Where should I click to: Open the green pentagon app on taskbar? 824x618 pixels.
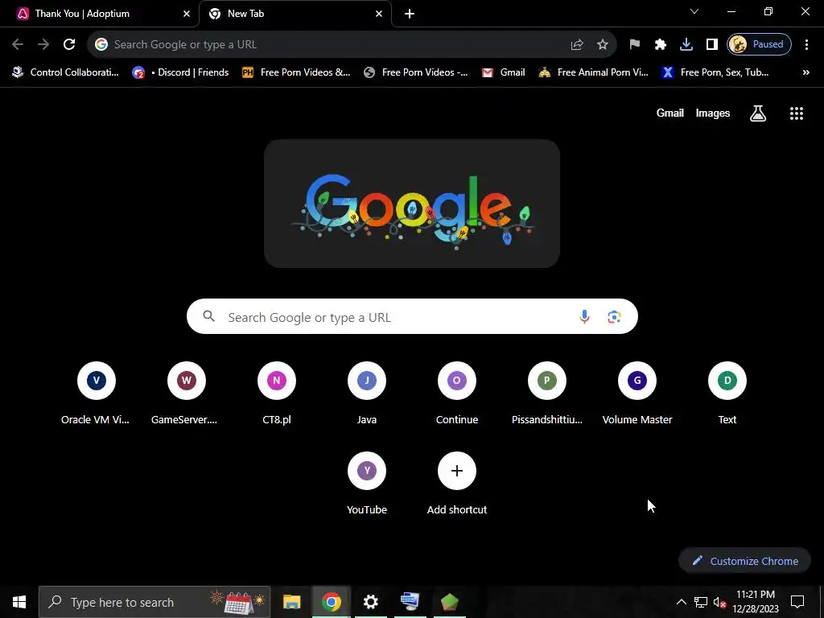[x=449, y=602]
